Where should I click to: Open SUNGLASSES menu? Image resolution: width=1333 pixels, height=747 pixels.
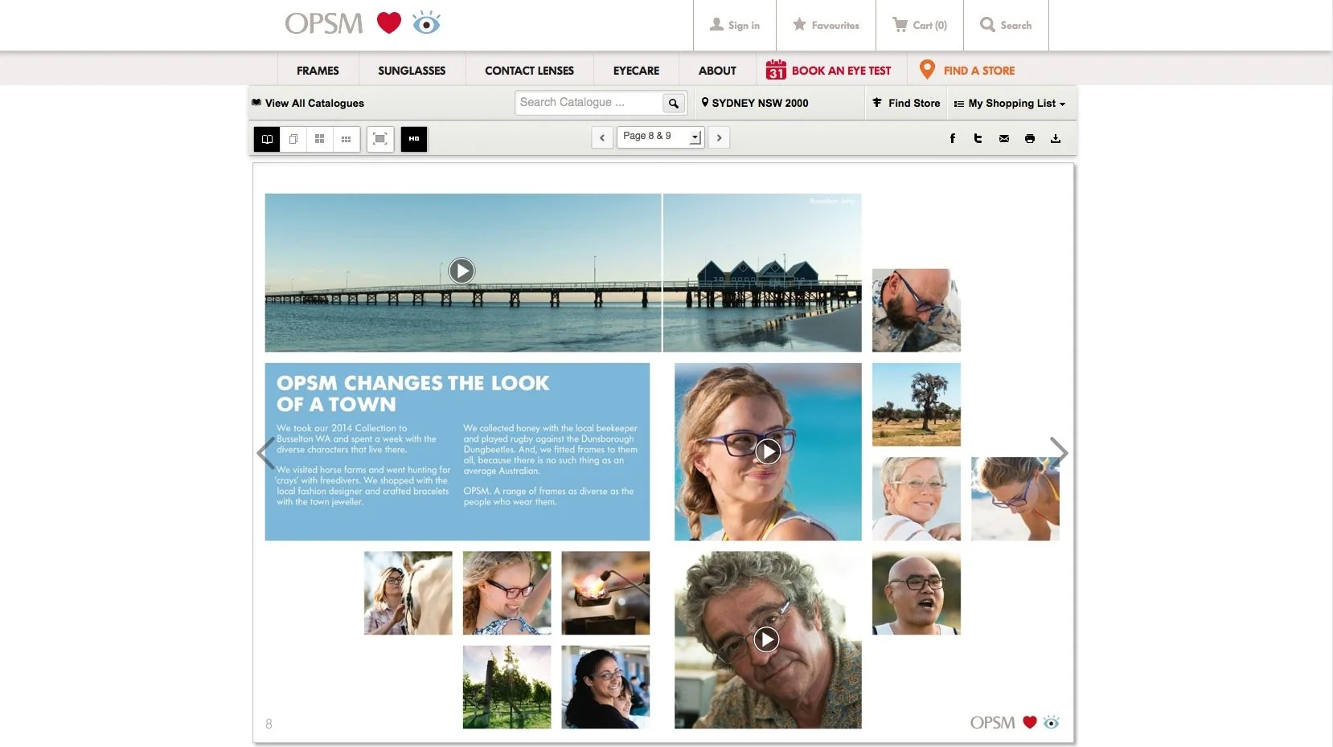(412, 71)
